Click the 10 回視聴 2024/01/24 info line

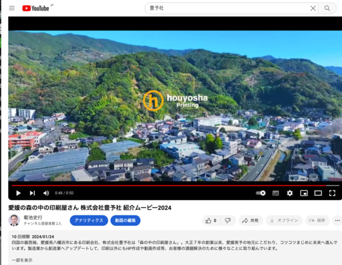[x=33, y=237]
